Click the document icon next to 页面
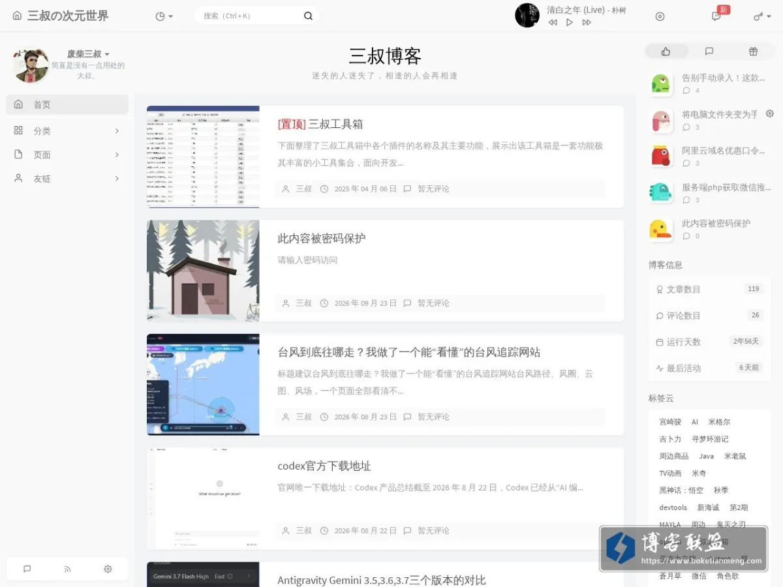Screen dimensions: 783x587 coord(18,155)
